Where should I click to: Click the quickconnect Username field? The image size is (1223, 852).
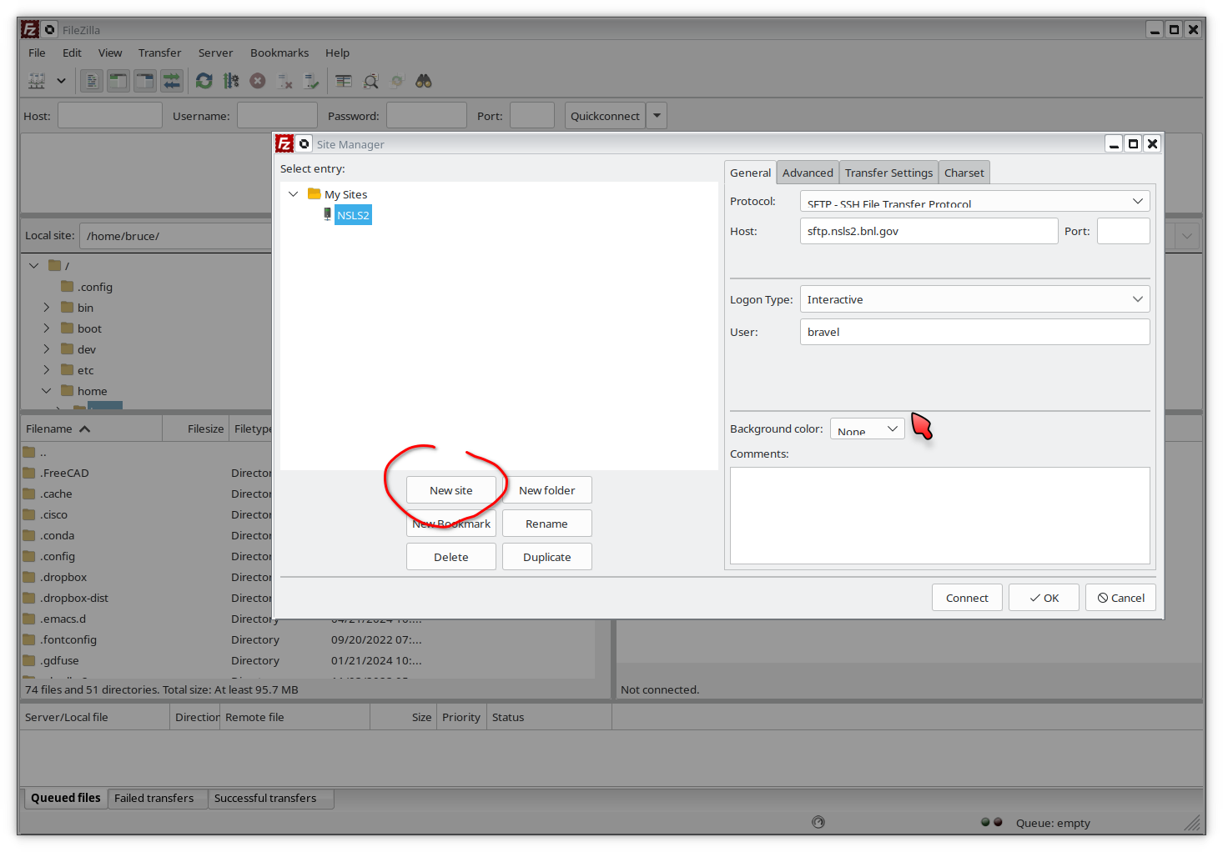277,115
